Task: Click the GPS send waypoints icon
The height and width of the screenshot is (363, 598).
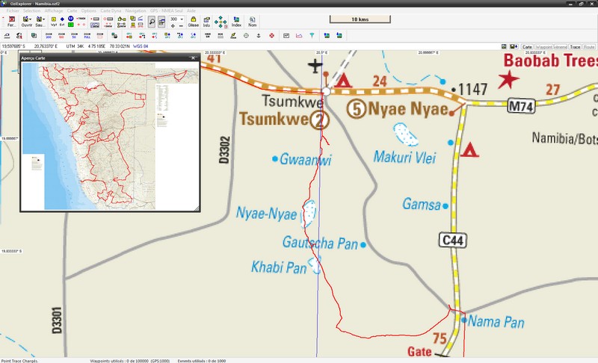Action: tap(129, 36)
